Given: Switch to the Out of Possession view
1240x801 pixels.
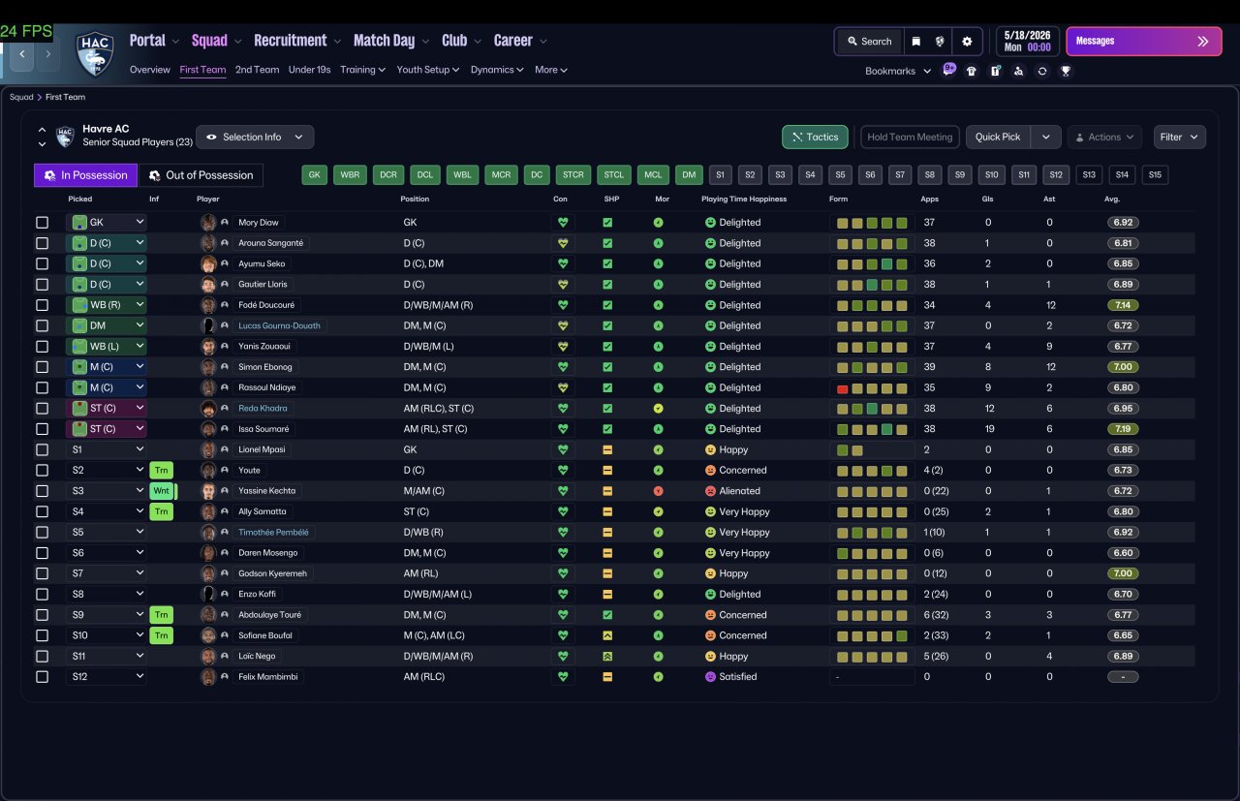Looking at the screenshot, I should click(201, 175).
